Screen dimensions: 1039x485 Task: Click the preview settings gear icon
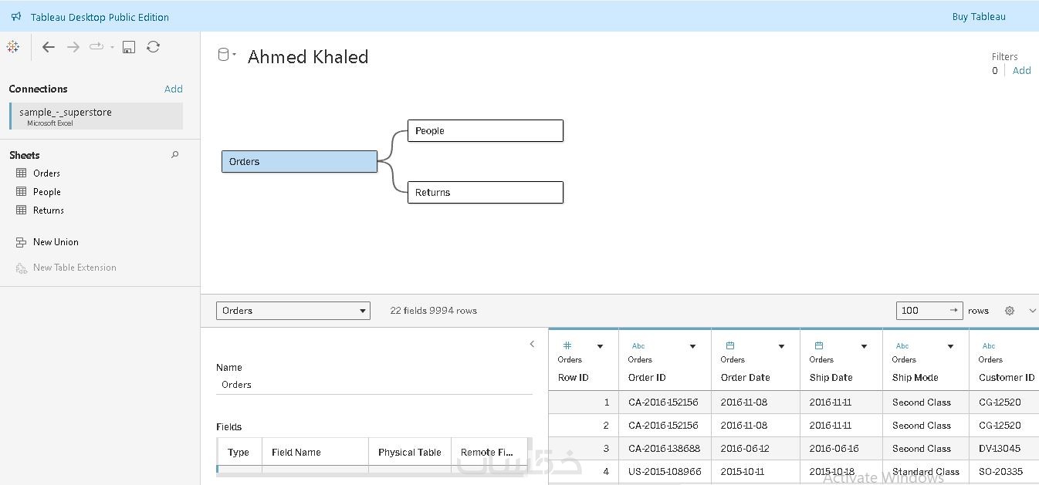coord(1010,311)
